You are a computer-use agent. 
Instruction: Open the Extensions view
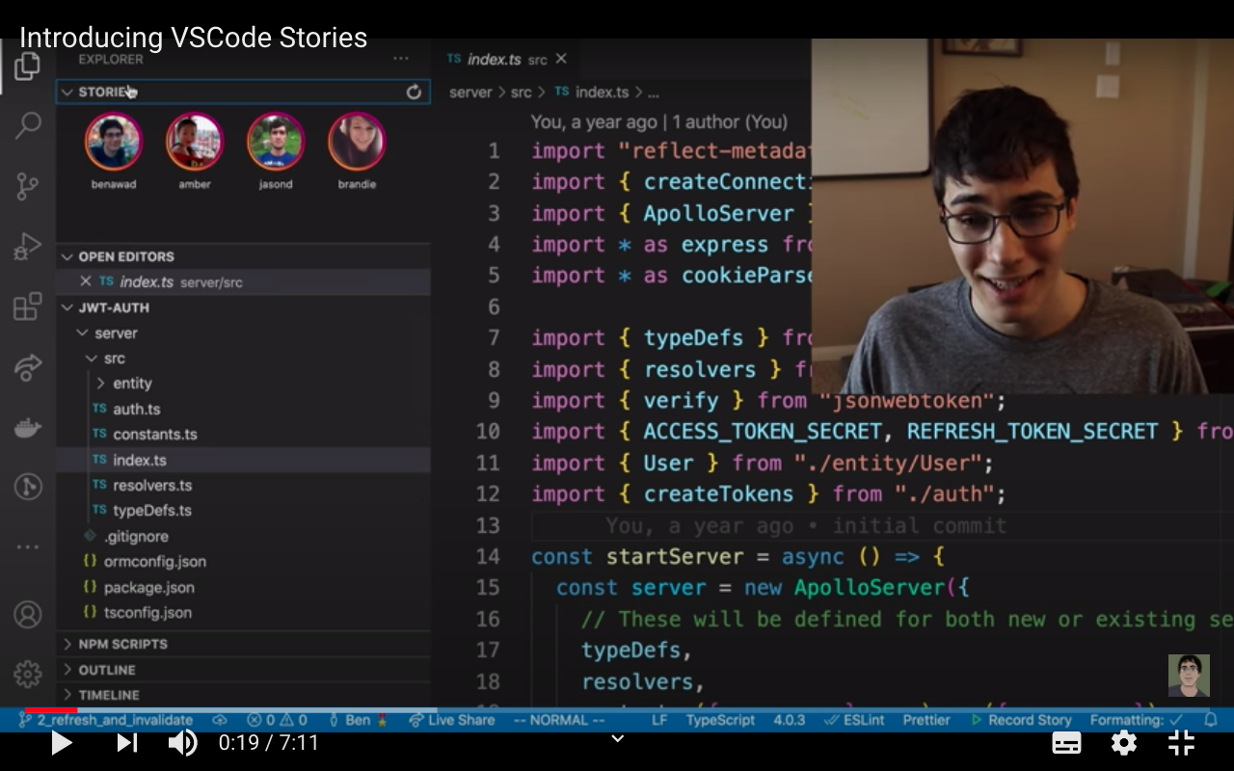coord(27,306)
